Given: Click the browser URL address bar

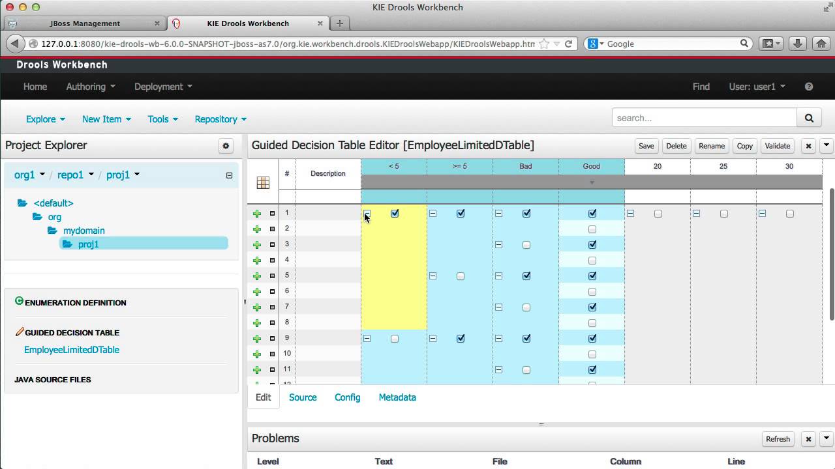Looking at the screenshot, I should click(287, 44).
